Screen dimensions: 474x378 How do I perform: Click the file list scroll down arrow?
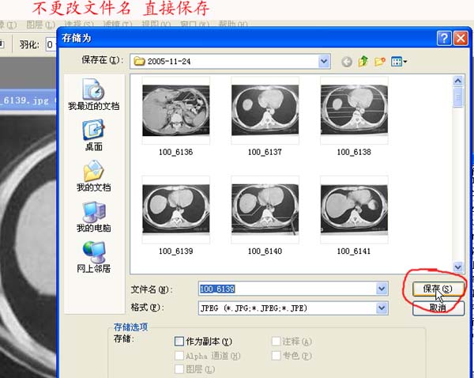coord(458,266)
